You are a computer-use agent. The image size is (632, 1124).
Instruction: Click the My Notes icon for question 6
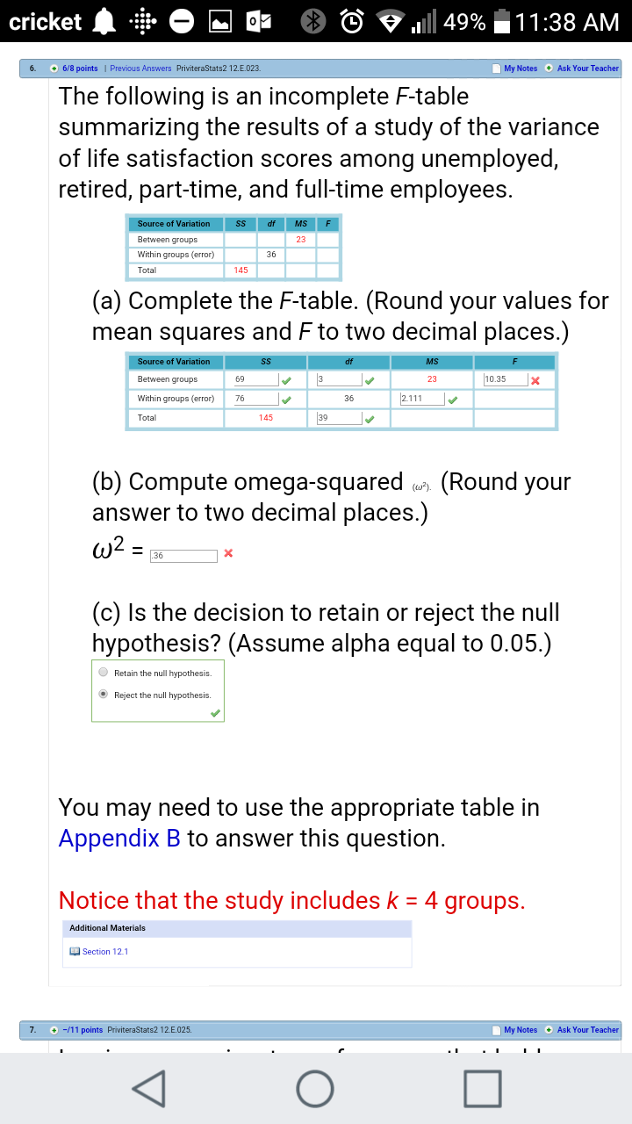(497, 68)
